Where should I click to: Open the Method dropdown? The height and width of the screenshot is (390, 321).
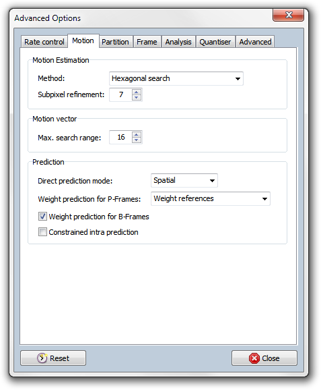[x=176, y=78]
